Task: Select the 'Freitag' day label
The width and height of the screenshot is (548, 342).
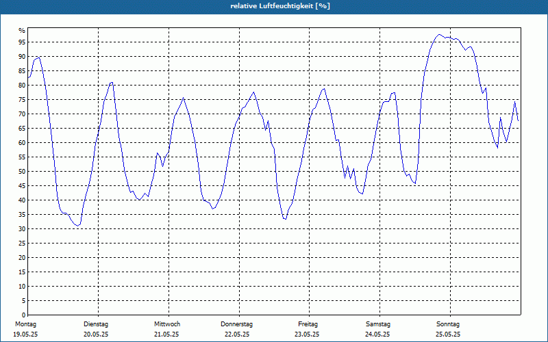Action: pos(308,324)
